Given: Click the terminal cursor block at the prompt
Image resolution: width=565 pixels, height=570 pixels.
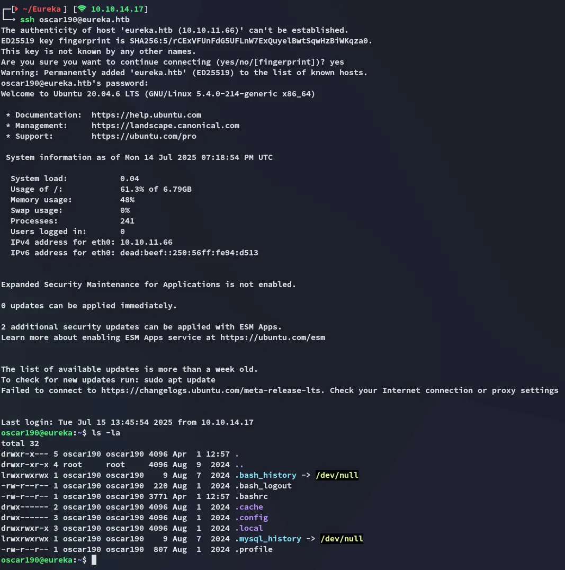Looking at the screenshot, I should click(94, 560).
